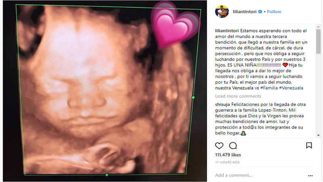Click the blue verified badge
The width and height of the screenshot is (323, 182).
tap(260, 12)
